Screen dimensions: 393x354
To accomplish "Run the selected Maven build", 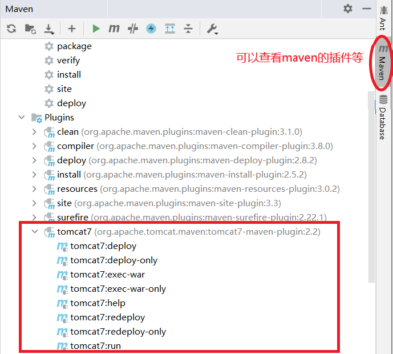I will tap(96, 29).
